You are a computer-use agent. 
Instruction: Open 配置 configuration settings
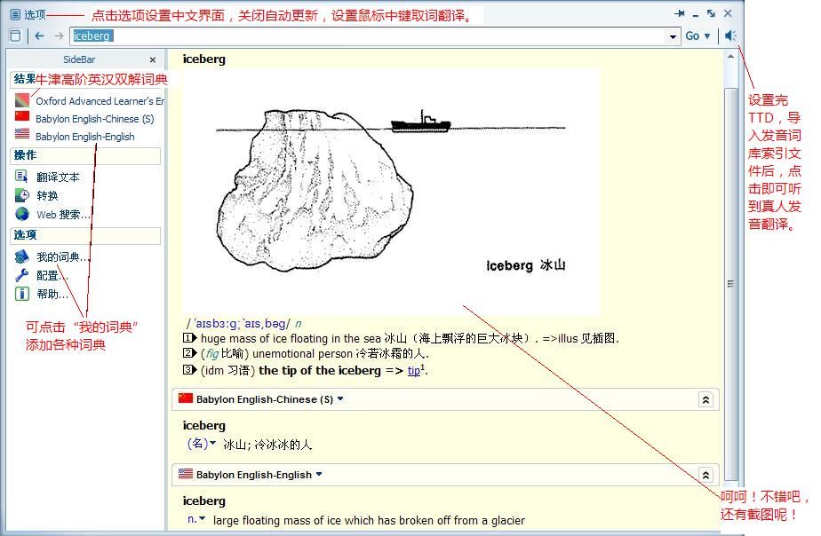pyautogui.click(x=52, y=276)
